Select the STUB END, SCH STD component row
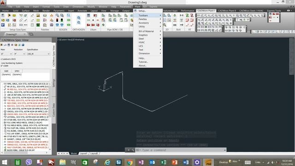This screenshot has width=295, height=166. (x=26, y=120)
